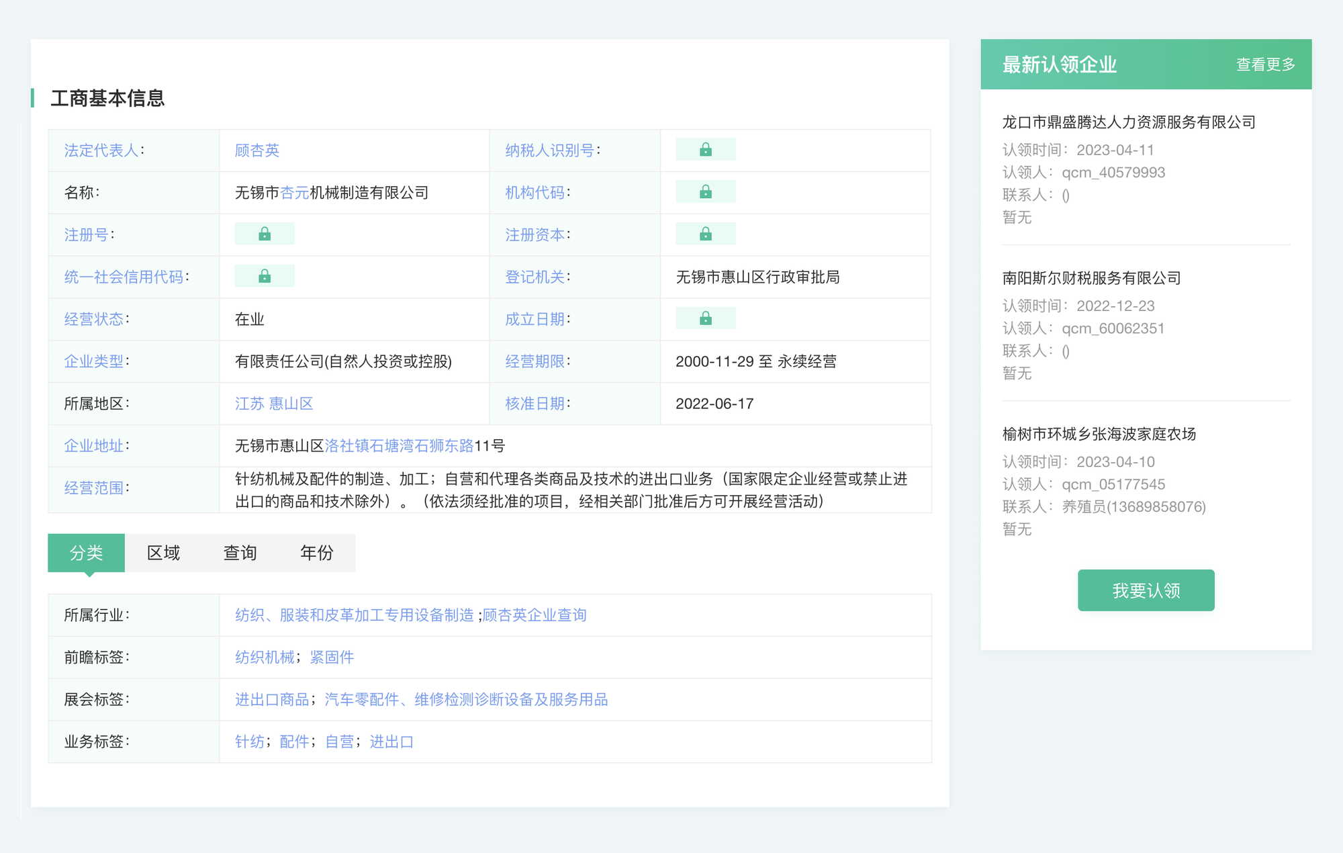The height and width of the screenshot is (853, 1343).
Task: Open 汽车零配件、维修检测诊断设备及服务用品 tag
Action: (x=466, y=700)
